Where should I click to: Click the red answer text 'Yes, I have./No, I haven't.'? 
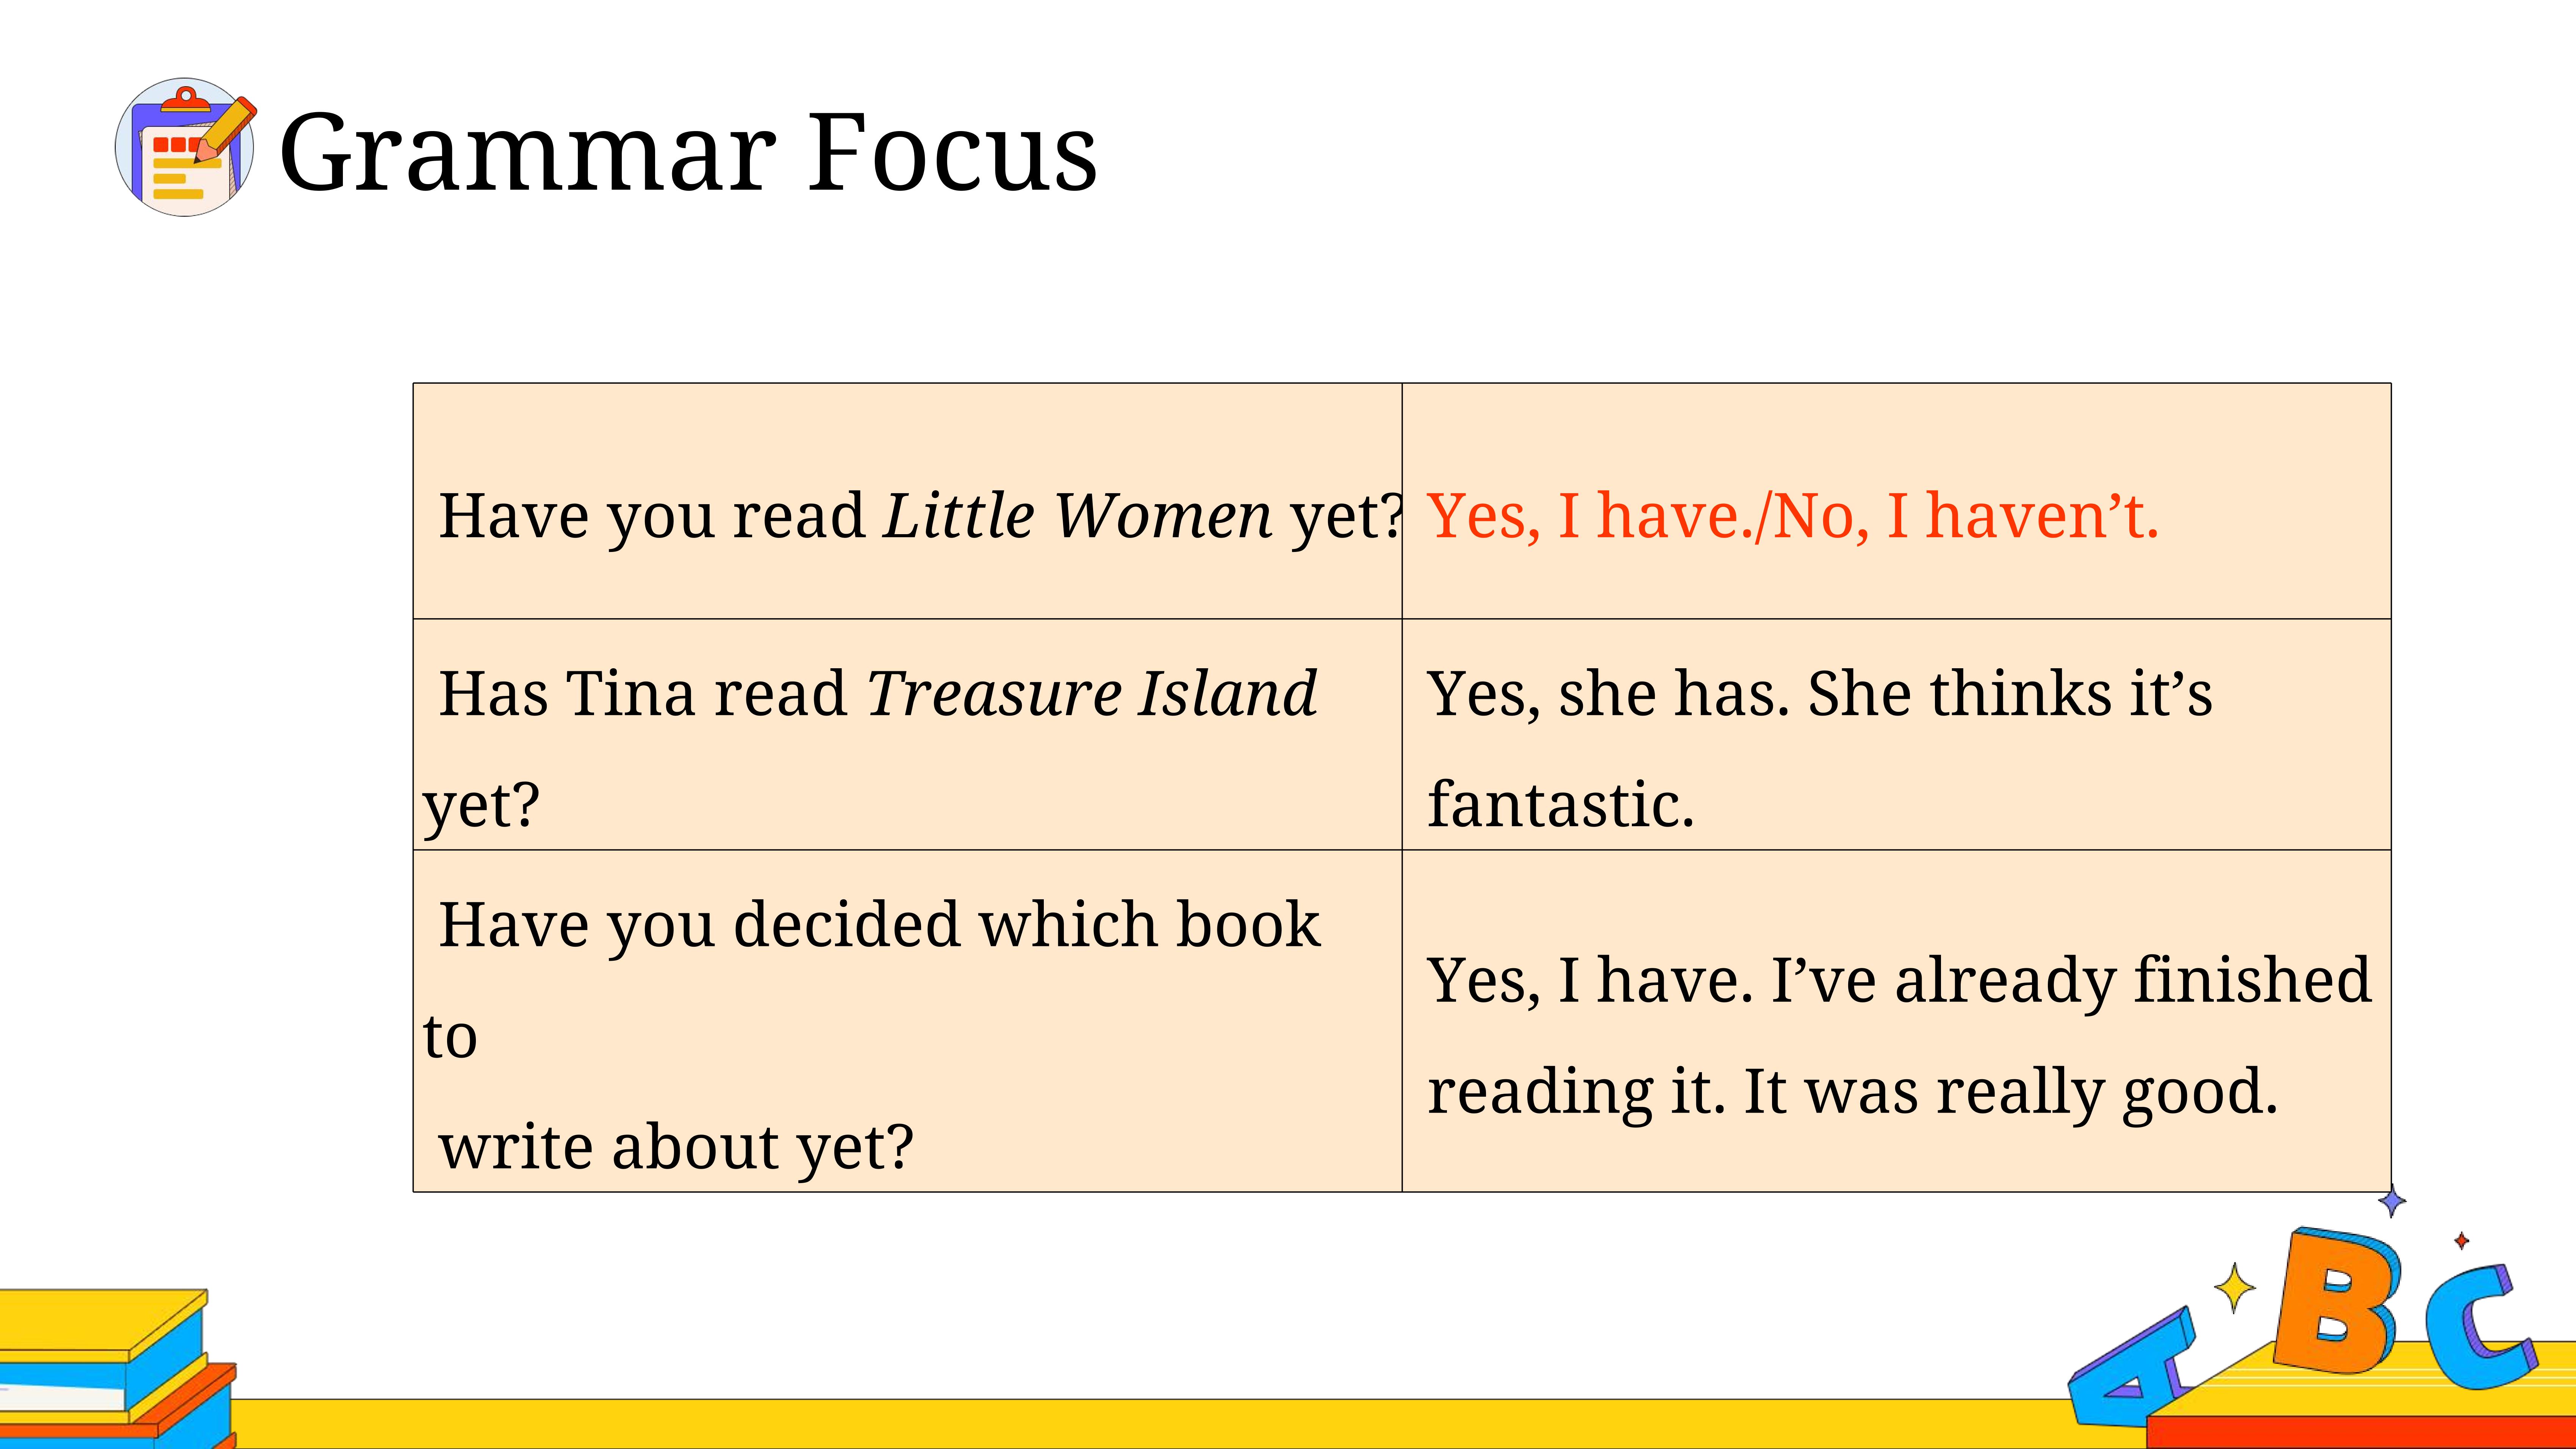click(1793, 516)
